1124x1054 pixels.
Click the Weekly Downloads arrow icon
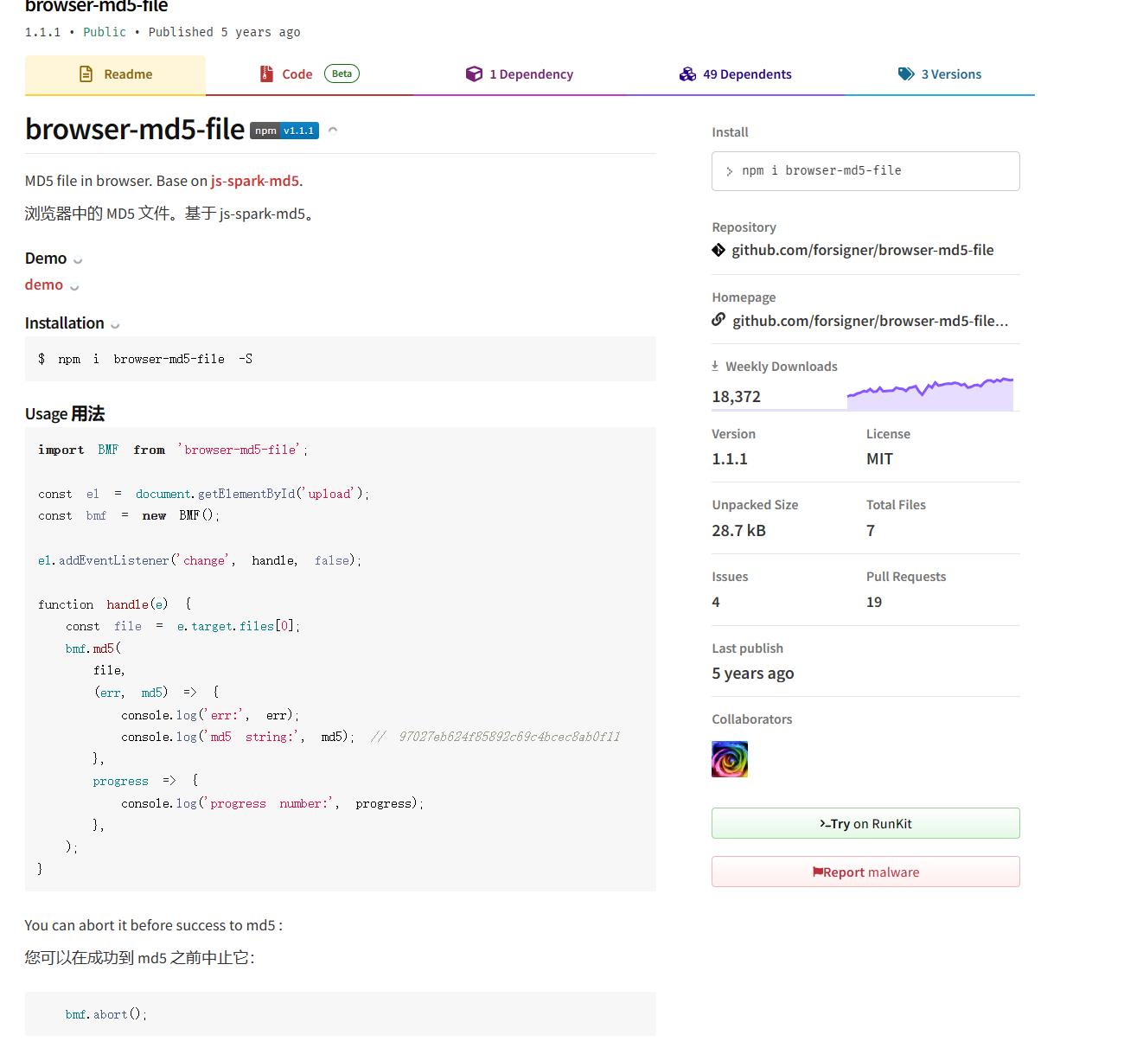tap(715, 366)
